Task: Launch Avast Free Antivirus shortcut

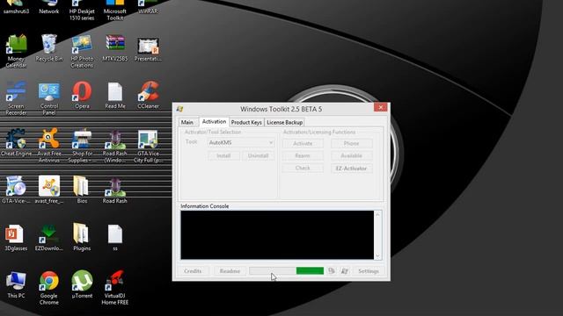Action: pos(49,146)
